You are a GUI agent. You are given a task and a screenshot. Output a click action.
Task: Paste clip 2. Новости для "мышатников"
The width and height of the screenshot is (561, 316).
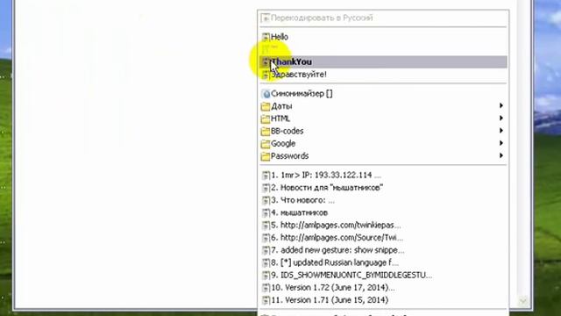pyautogui.click(x=383, y=188)
